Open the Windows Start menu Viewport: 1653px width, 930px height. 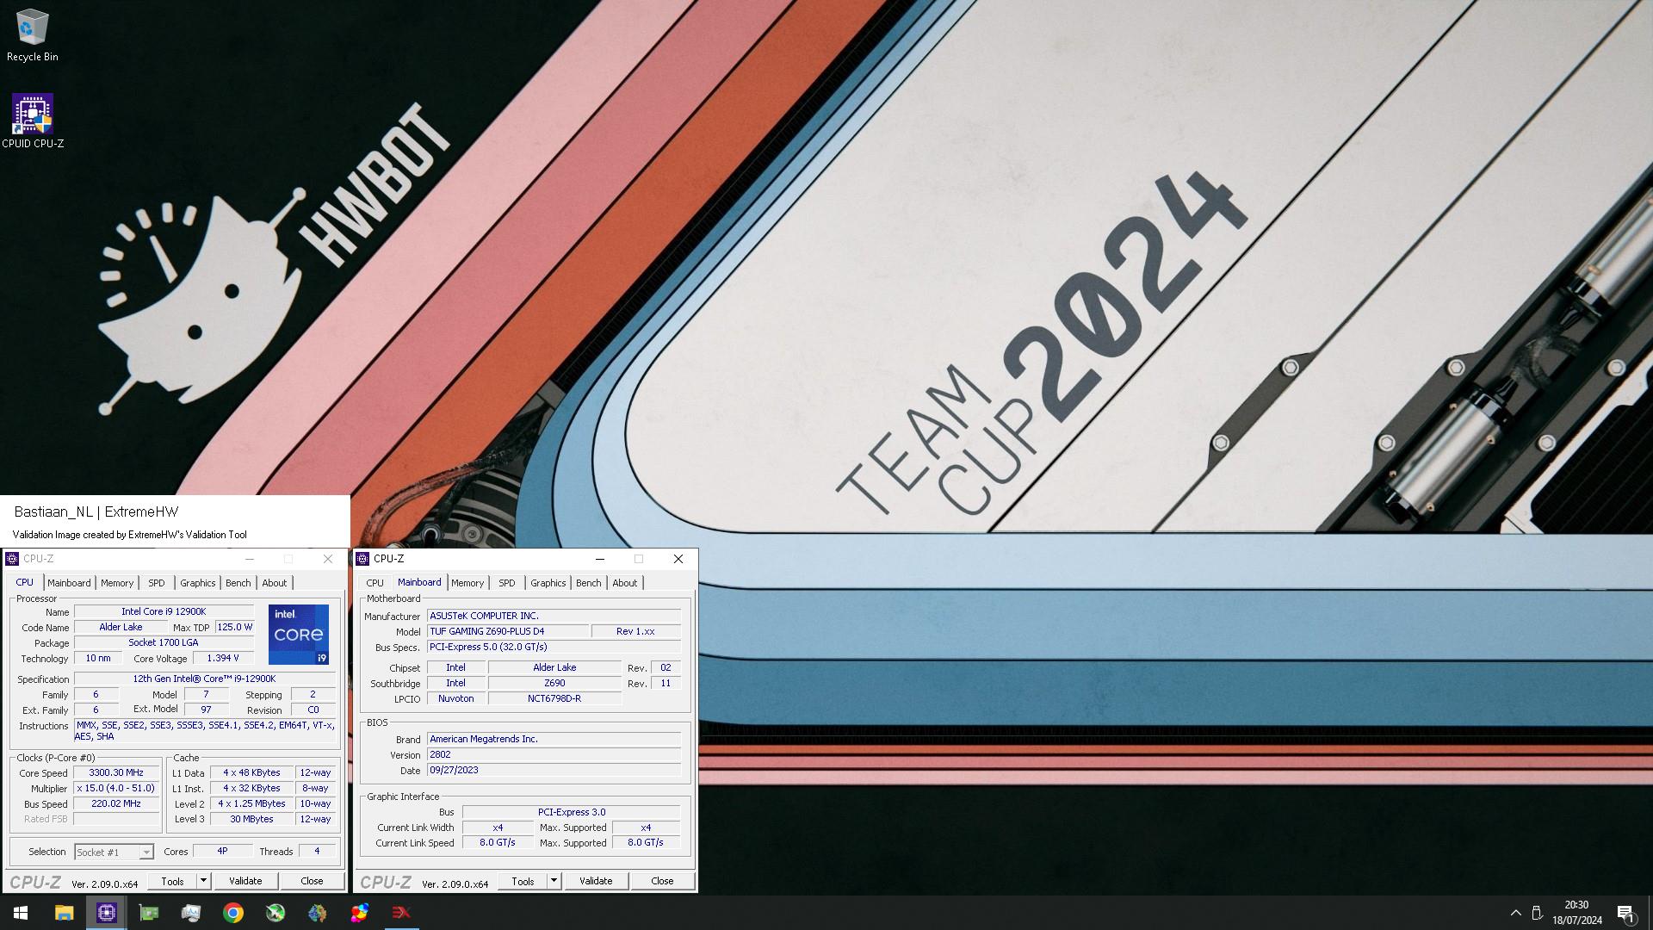pos(21,913)
